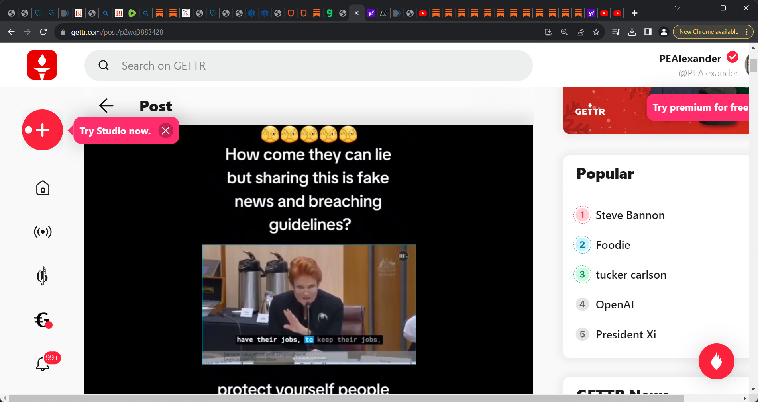Open the tab search chevron dropdown
Viewport: 758px width, 402px height.
(x=677, y=8)
